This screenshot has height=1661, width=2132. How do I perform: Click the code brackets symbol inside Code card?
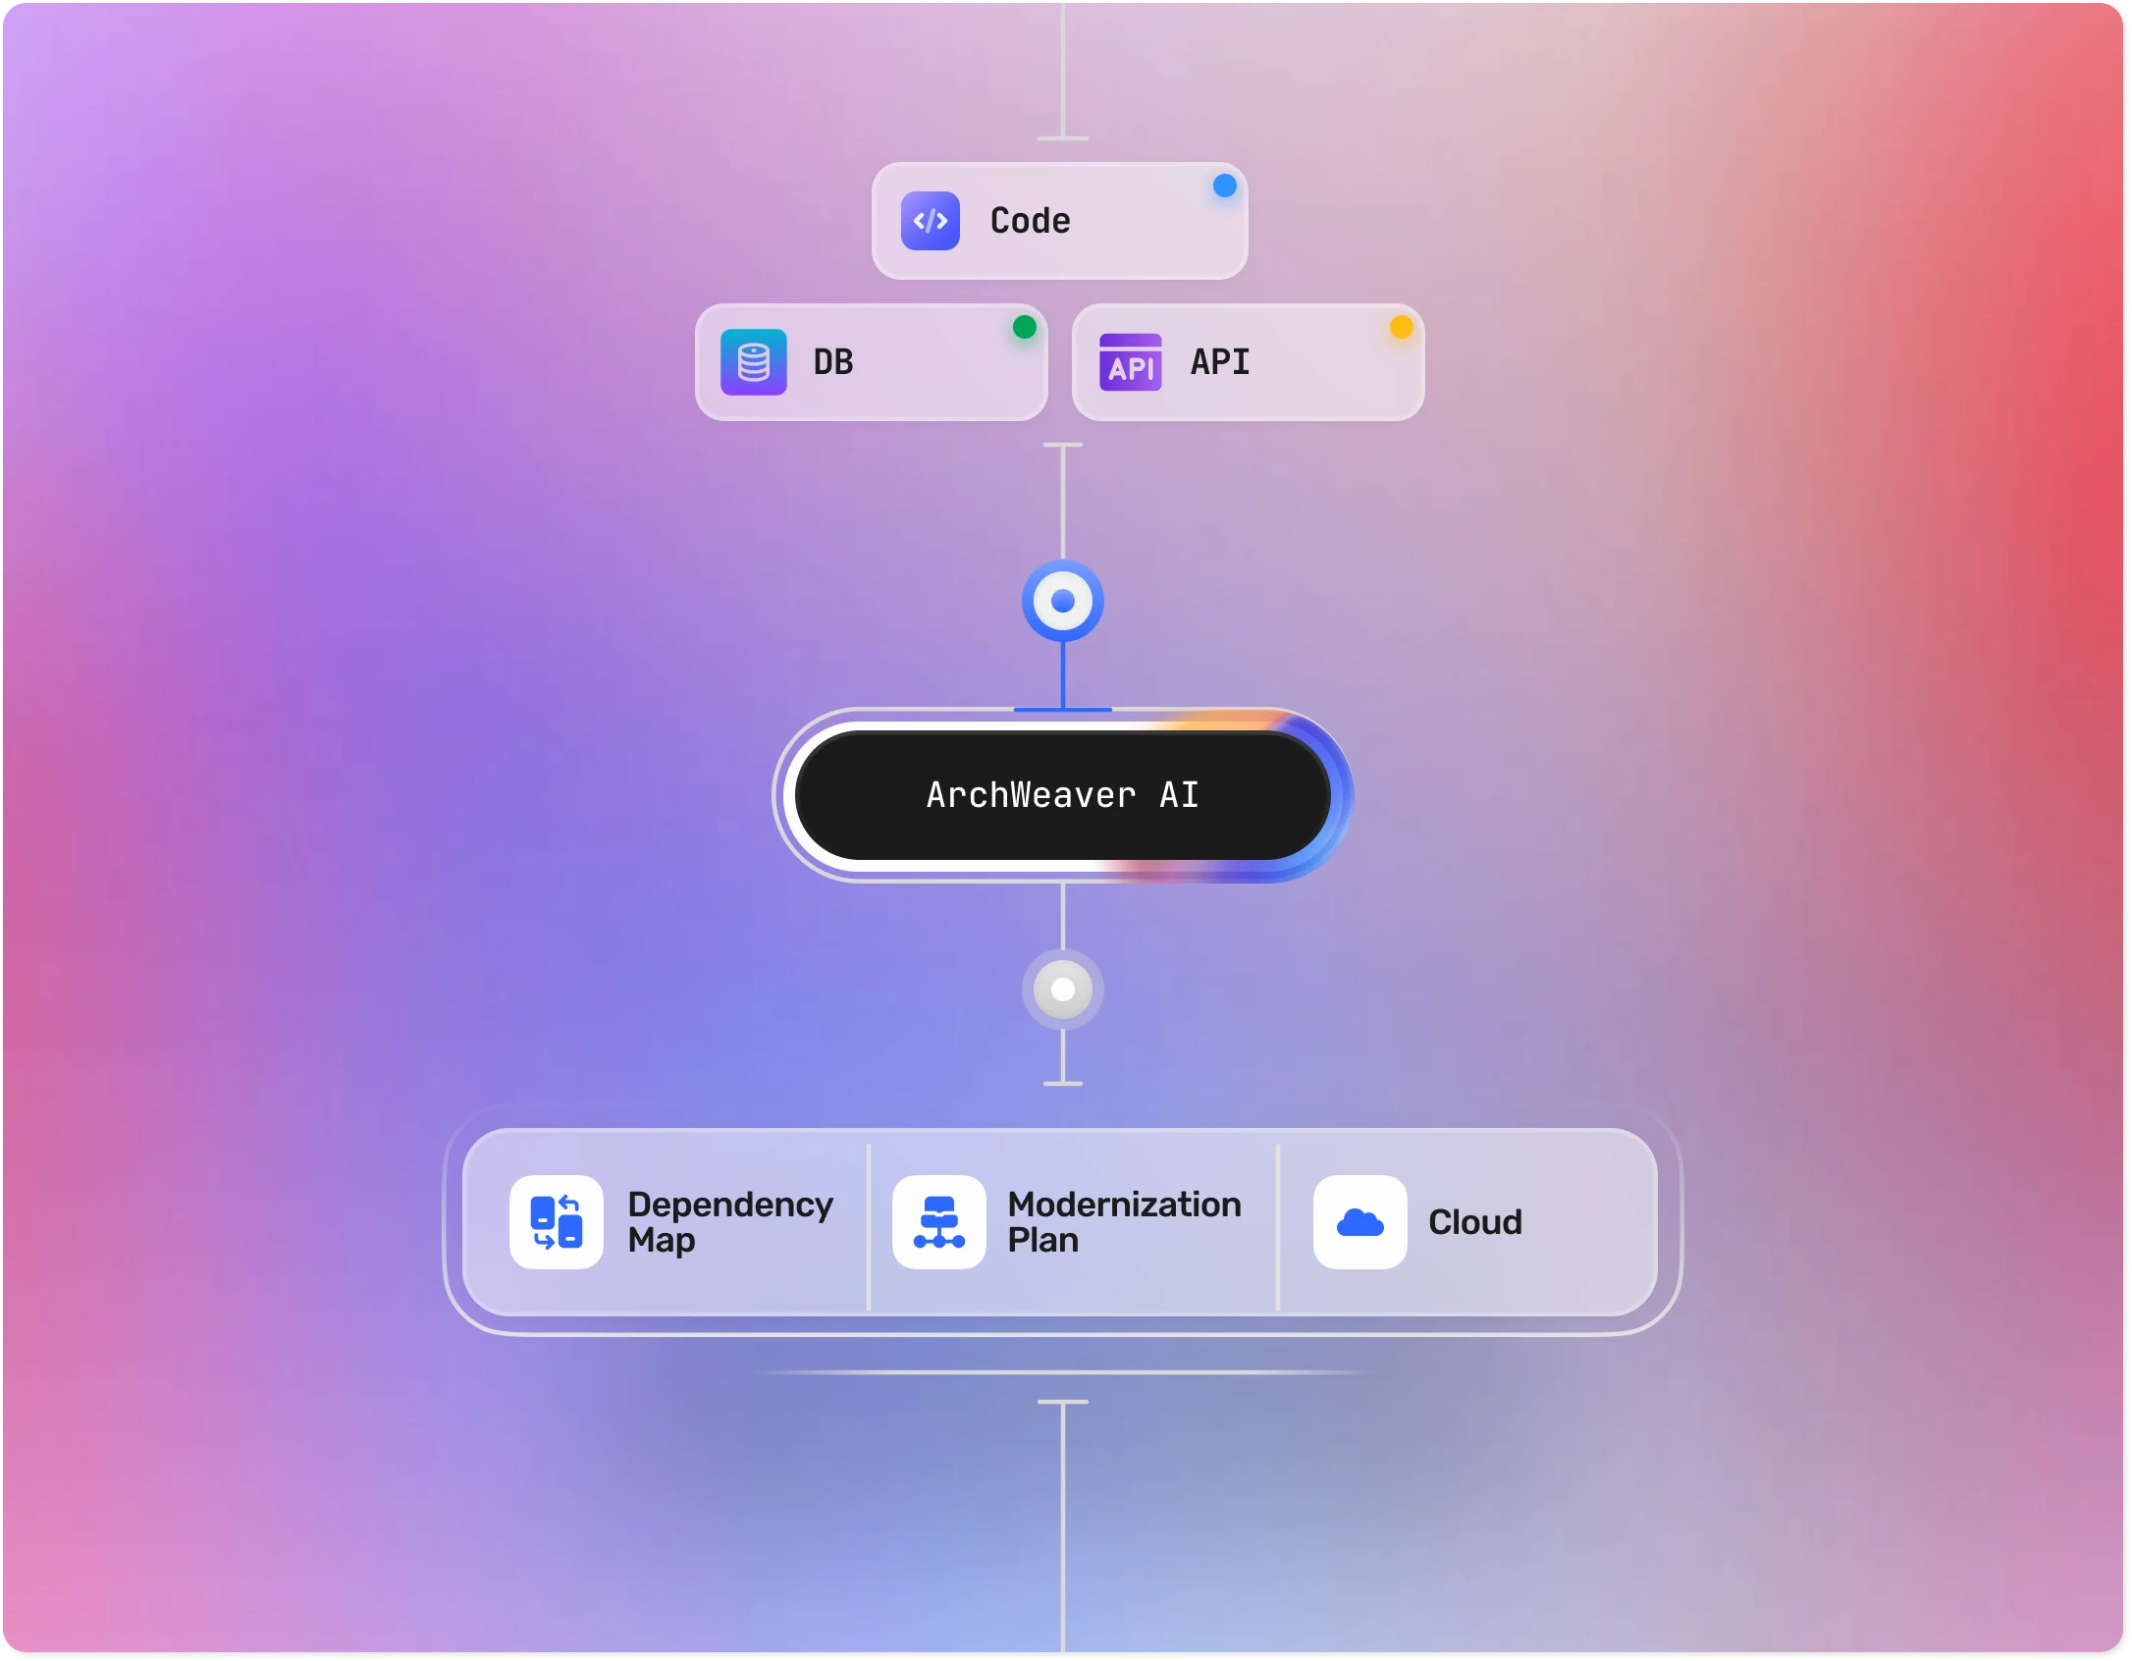(931, 221)
